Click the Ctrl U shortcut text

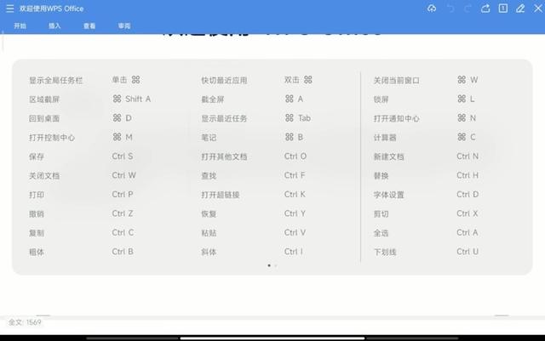pyautogui.click(x=468, y=252)
